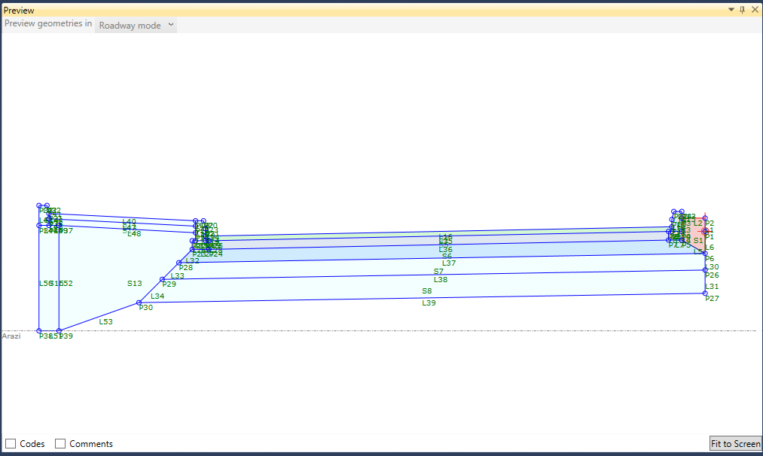Select surface label S8
763x456 pixels.
[427, 290]
